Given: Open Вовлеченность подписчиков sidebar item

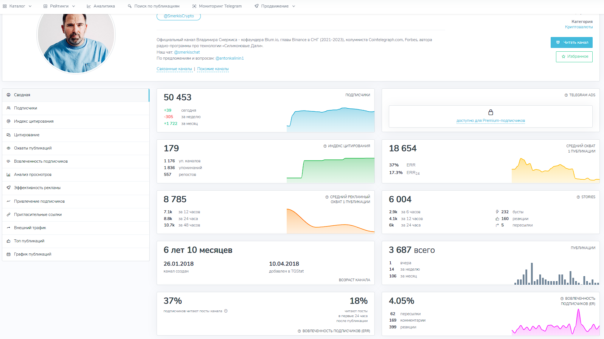Looking at the screenshot, I should coord(76,161).
